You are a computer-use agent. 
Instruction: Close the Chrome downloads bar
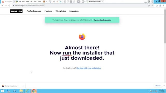(x=164, y=86)
